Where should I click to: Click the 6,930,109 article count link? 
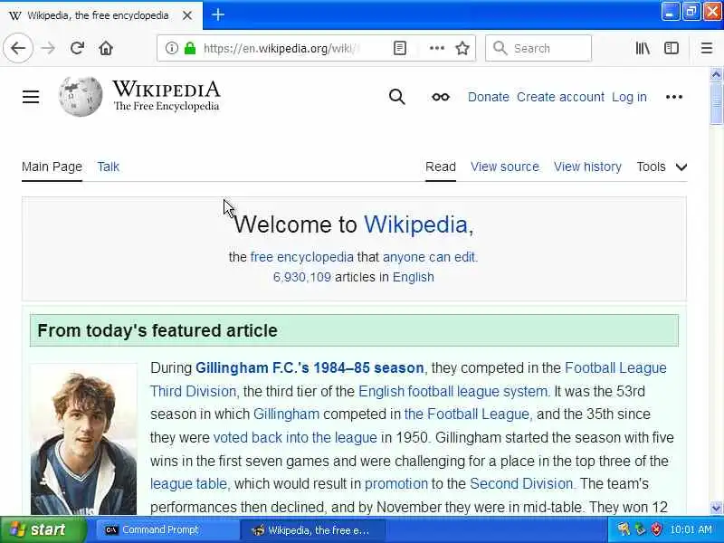tap(302, 277)
